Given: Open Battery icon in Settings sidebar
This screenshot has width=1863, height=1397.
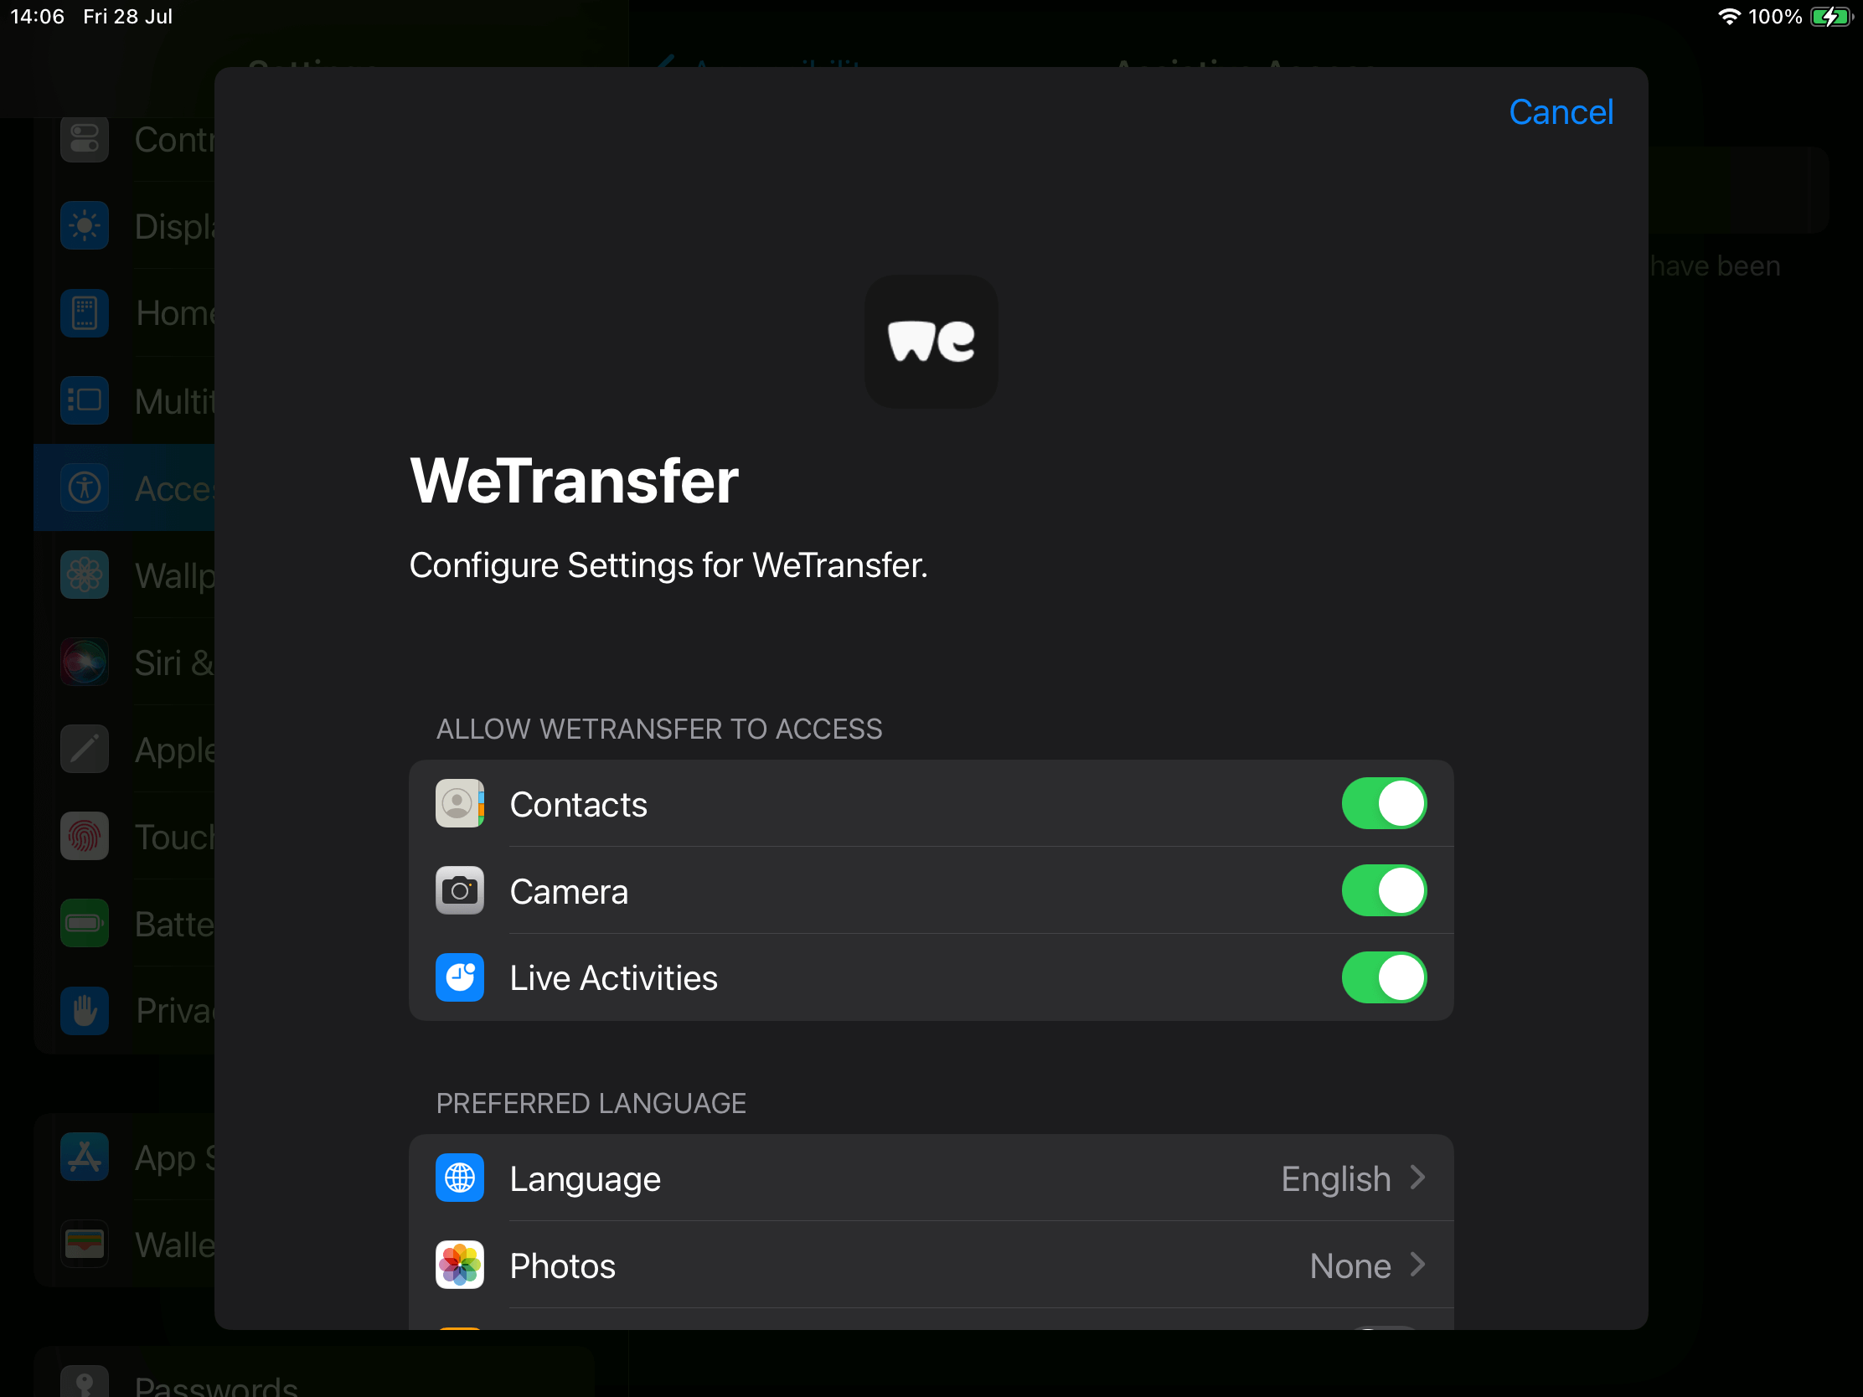Looking at the screenshot, I should coord(85,924).
